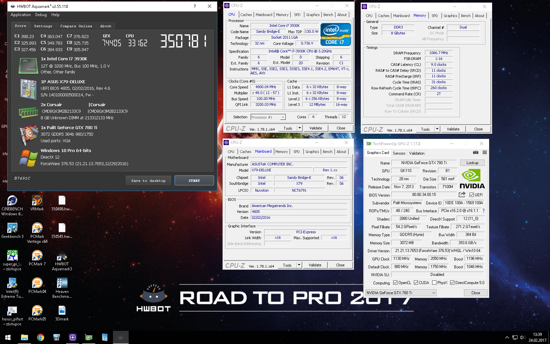Click the help question mark in Aquamark title bar
The height and width of the screenshot is (344, 550).
195,6
